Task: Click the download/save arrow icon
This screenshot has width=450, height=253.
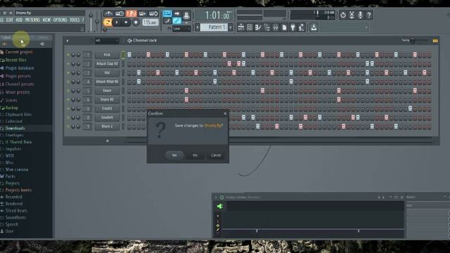Action: [x=314, y=27]
